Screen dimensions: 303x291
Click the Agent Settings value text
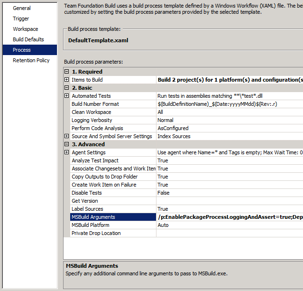(x=230, y=152)
